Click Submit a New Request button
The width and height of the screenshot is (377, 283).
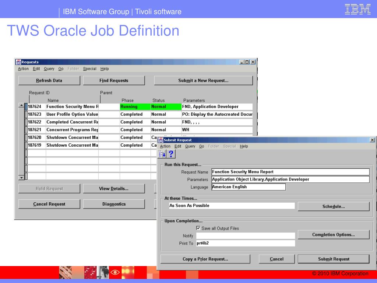[203, 81]
